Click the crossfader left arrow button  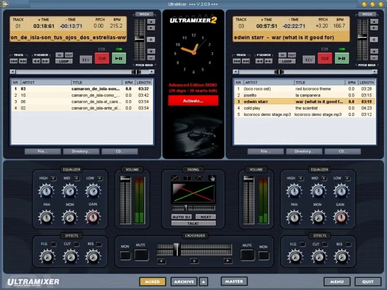click(161, 261)
